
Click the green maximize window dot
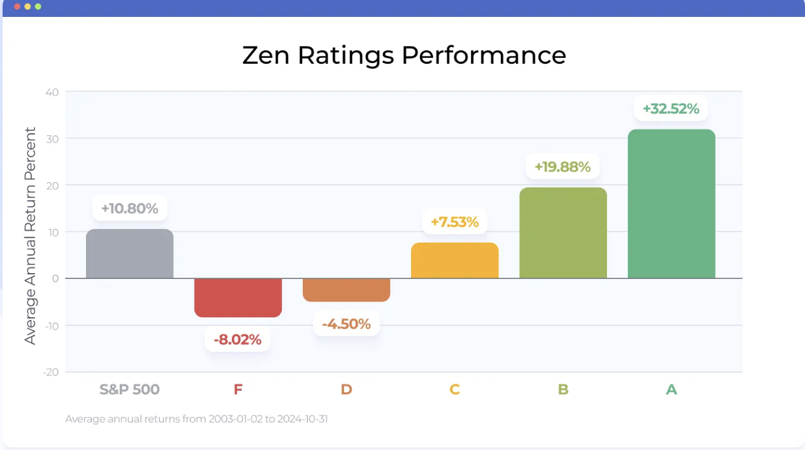point(38,7)
